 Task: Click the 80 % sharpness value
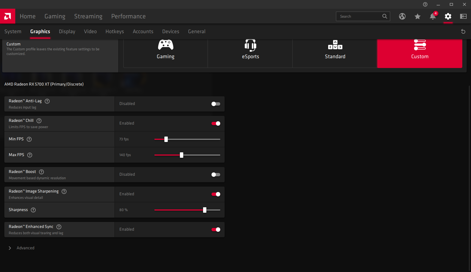(x=123, y=210)
